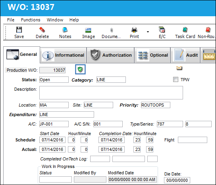Image resolution: width=216 pixels, height=185 pixels.
Task: Click the Task Card icon
Action: pyautogui.click(x=185, y=30)
